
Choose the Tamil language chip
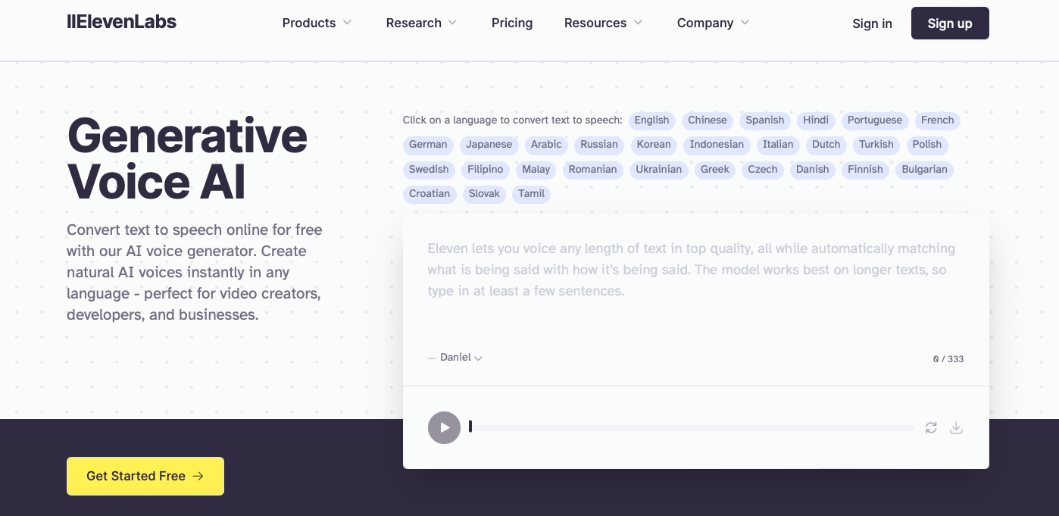532,194
